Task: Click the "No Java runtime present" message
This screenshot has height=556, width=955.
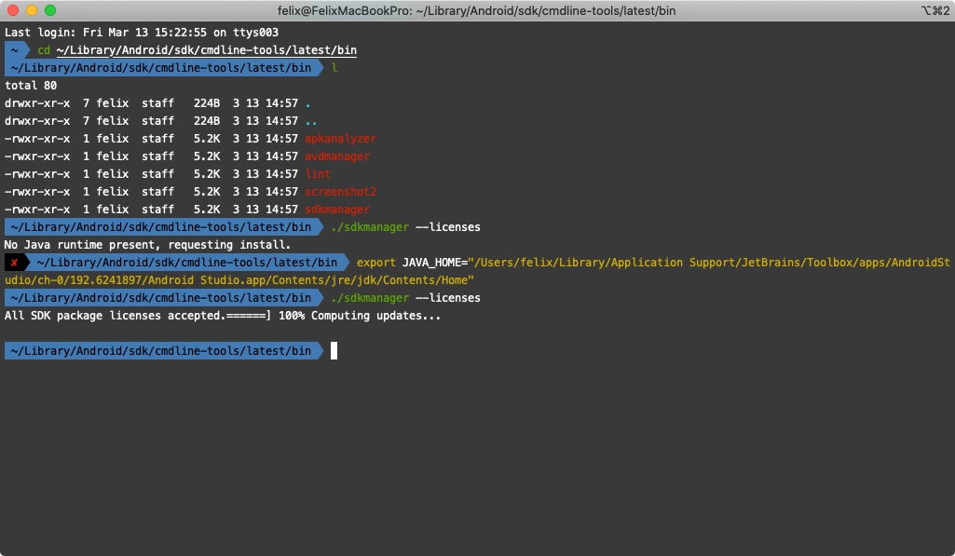Action: pos(147,245)
